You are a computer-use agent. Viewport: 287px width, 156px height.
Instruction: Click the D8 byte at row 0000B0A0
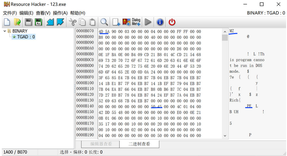(179, 49)
